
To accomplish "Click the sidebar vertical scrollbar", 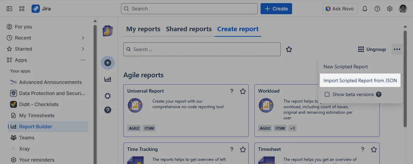I will [x=95, y=94].
